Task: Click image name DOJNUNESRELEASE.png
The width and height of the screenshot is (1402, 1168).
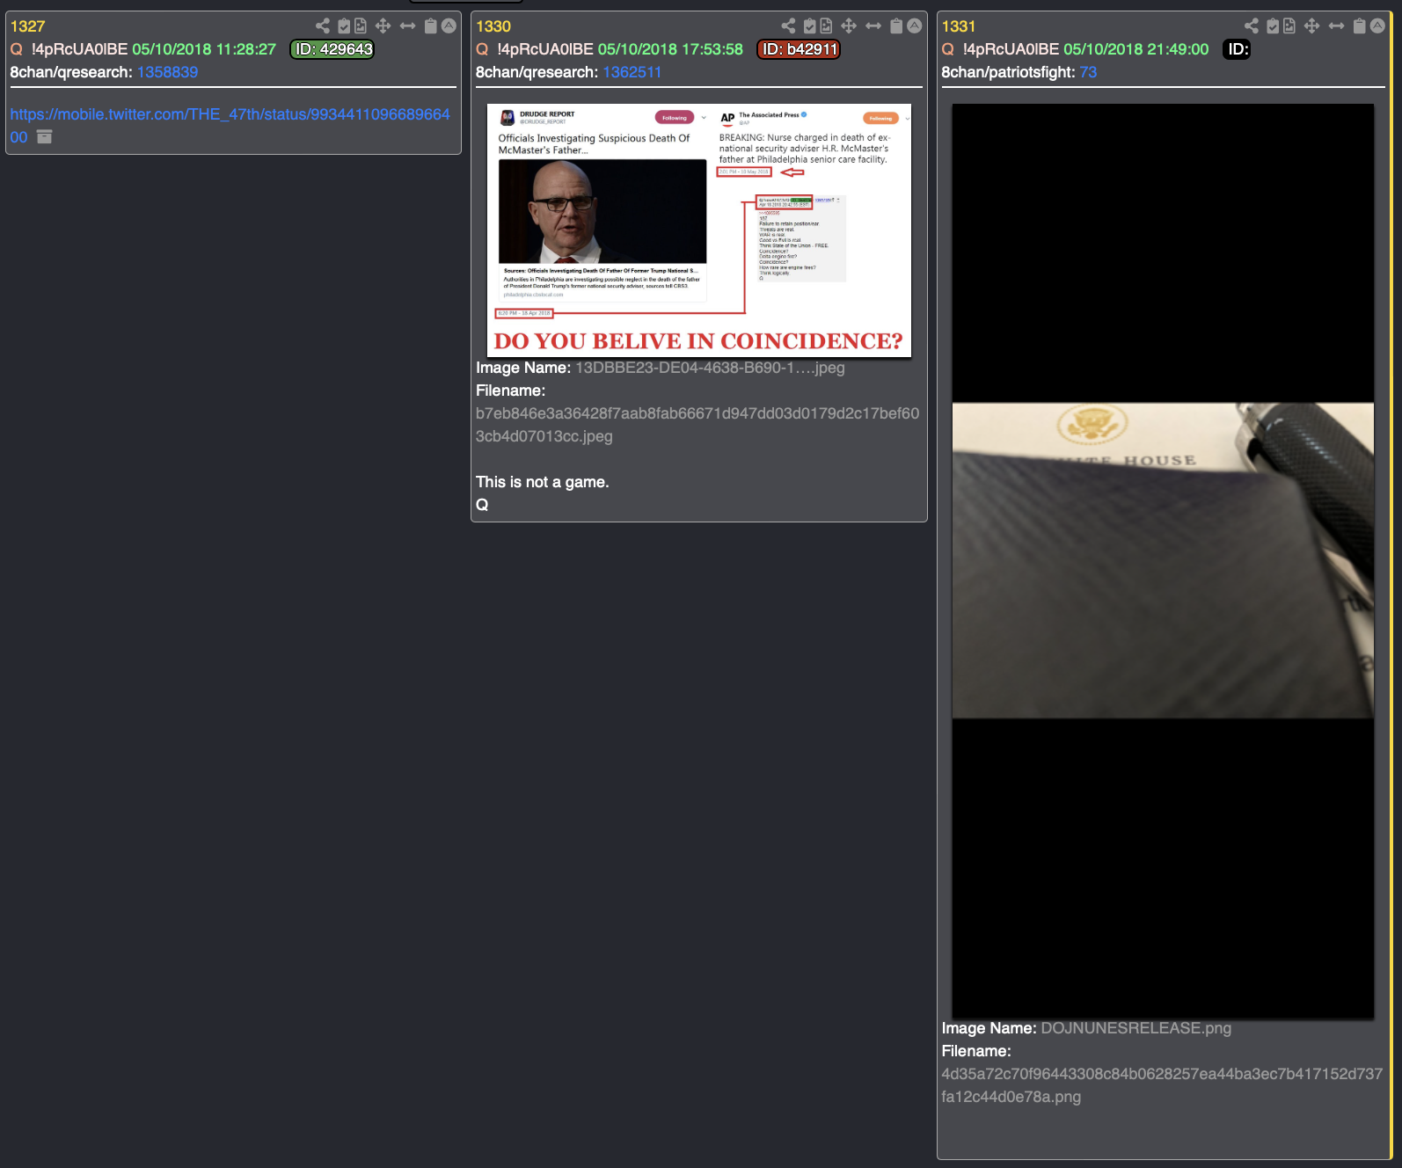Action: (x=1135, y=1028)
